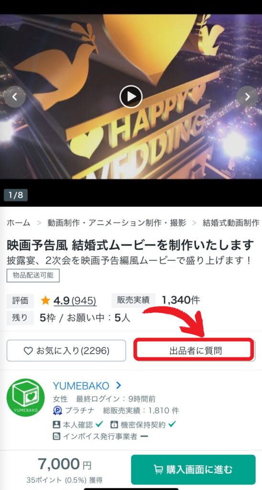Open the 4.9 (945) rating reviews
Screen dimensions: 262x490
point(75,301)
